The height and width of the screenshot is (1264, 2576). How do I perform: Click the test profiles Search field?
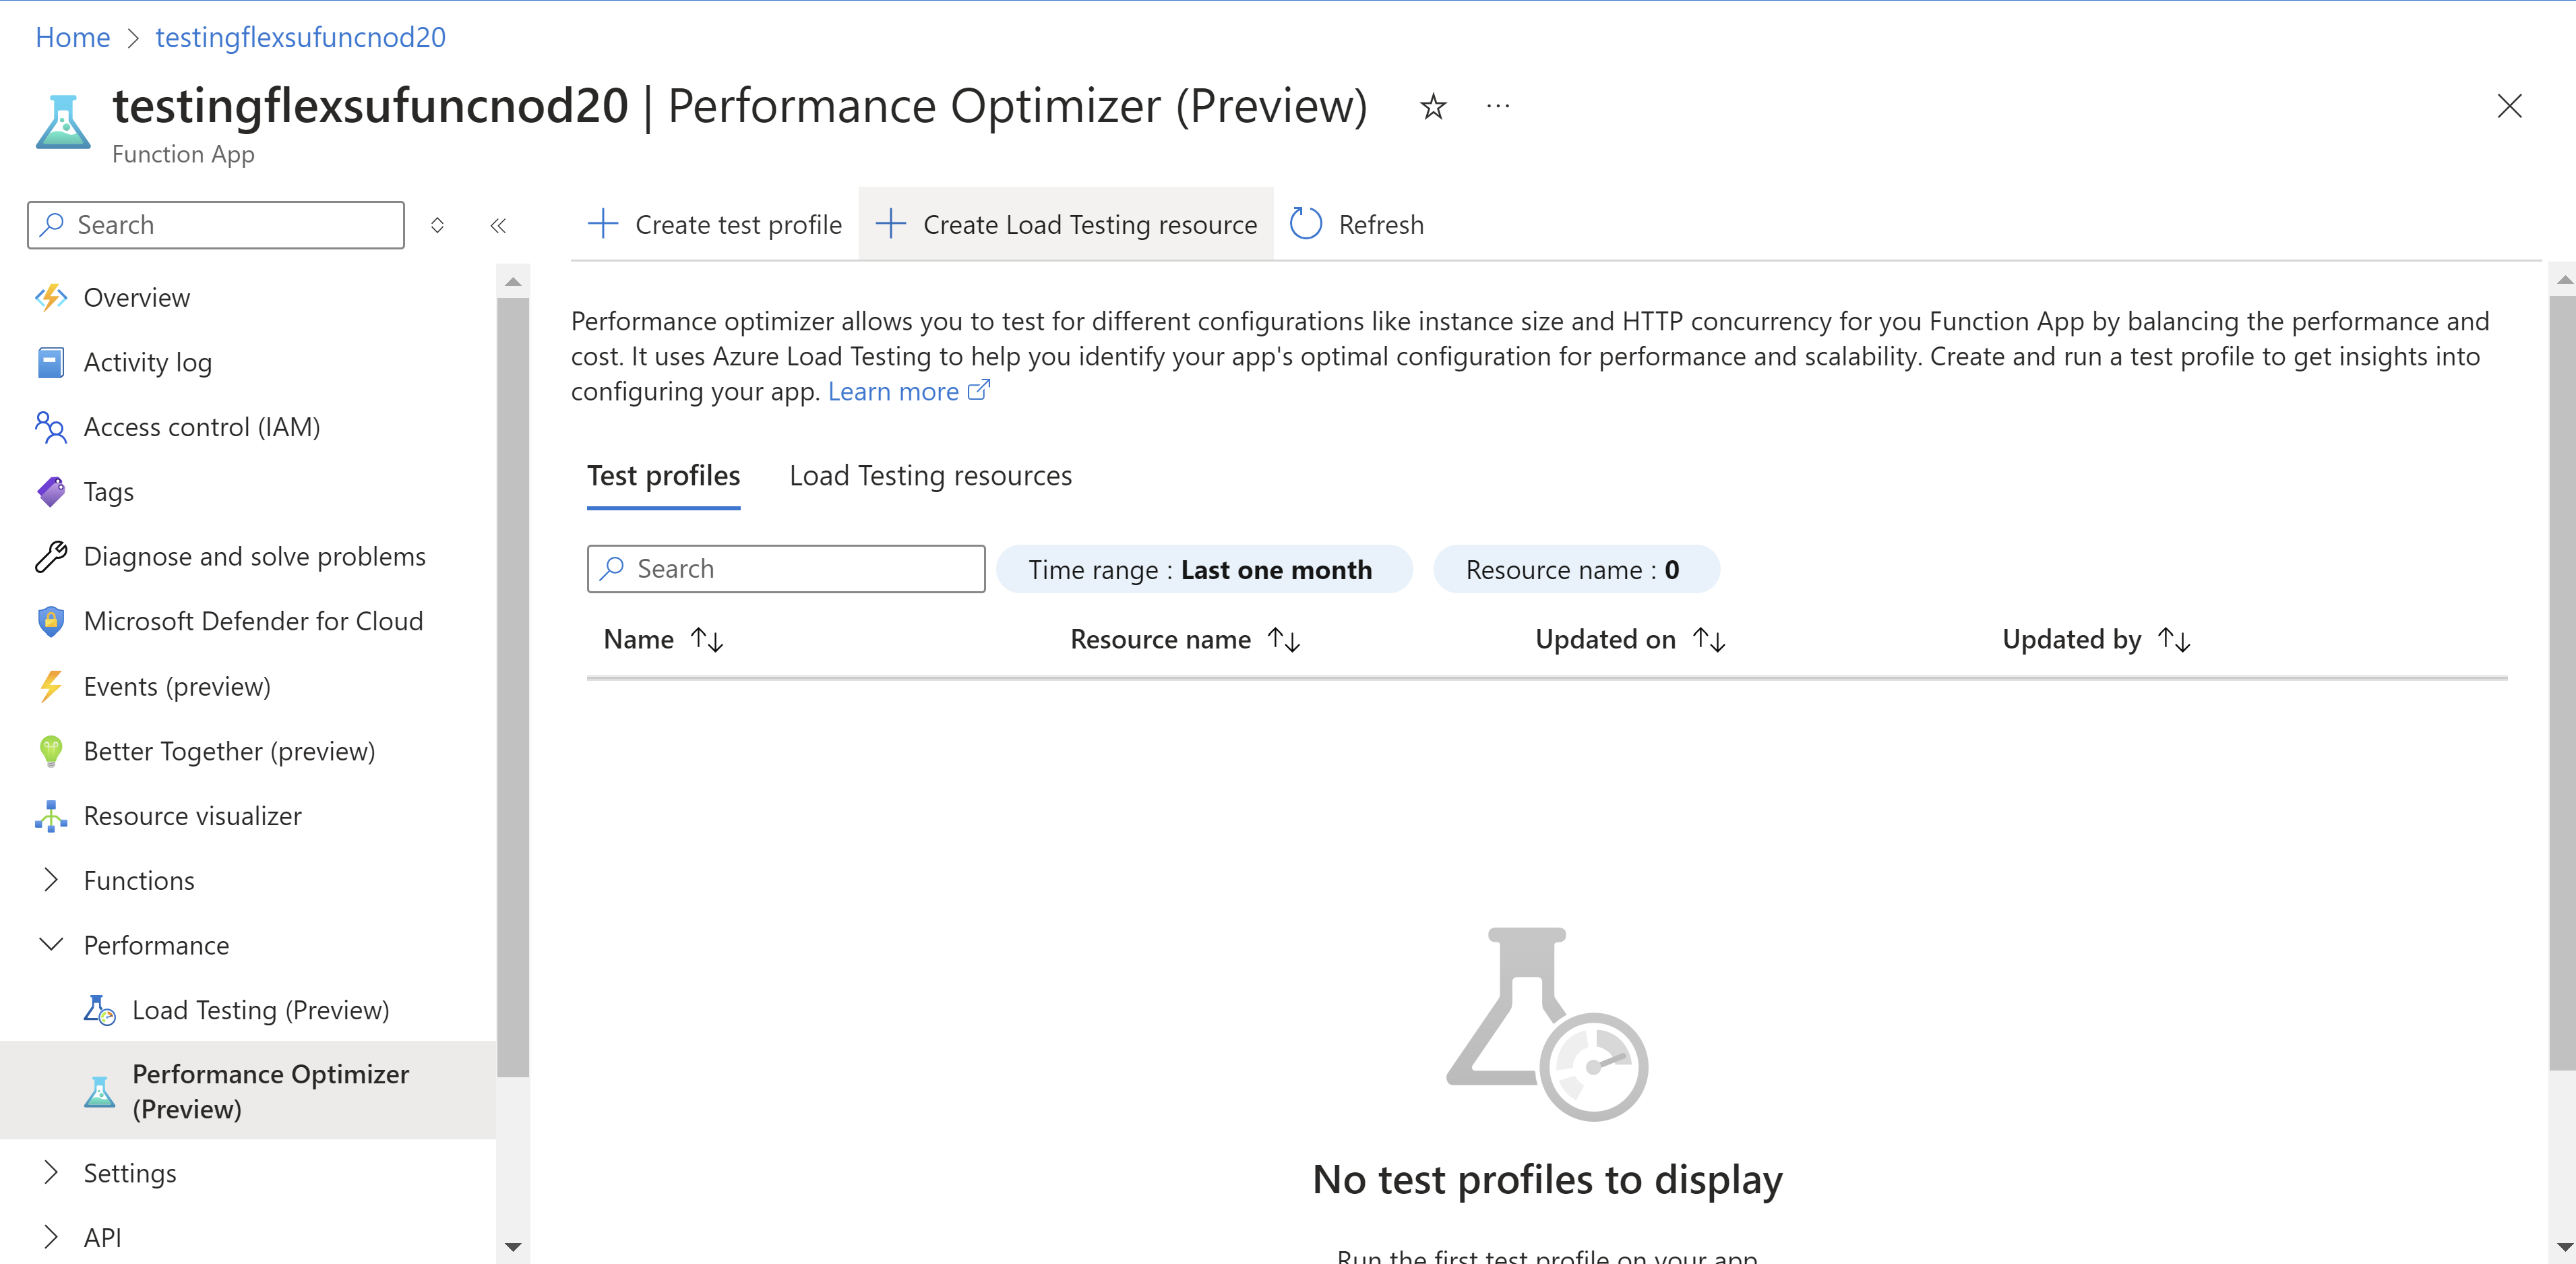(x=786, y=569)
